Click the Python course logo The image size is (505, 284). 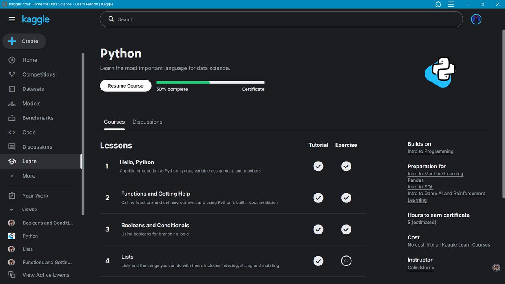point(440,72)
